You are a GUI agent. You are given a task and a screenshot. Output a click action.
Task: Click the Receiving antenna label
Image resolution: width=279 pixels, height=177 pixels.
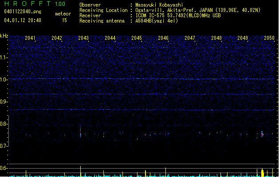pyautogui.click(x=102, y=21)
